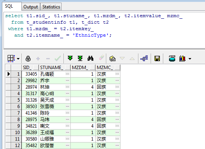
Task: Open ellipsis editor for name 山卿雅
Action: pos(67,139)
